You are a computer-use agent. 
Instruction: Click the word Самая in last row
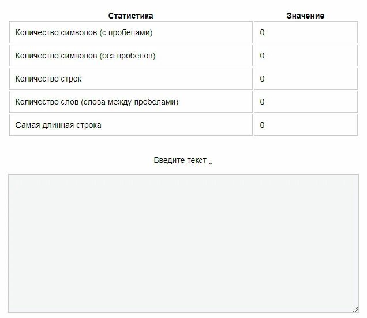click(x=28, y=125)
